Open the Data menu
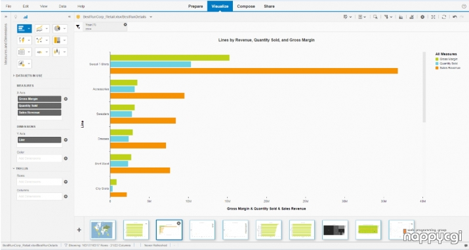469x250 pixels. click(x=62, y=7)
